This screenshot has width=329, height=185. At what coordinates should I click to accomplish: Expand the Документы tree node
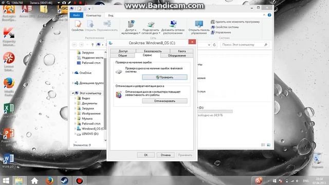[76, 103]
